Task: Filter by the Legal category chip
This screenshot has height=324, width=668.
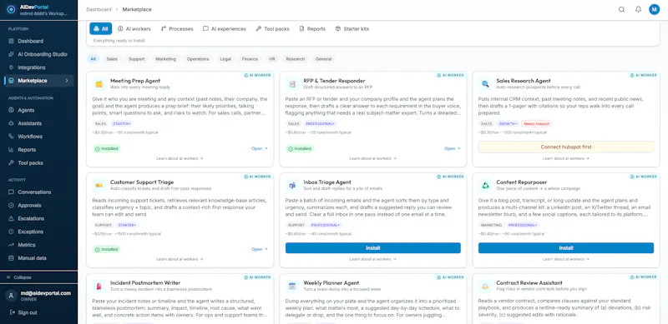Action: pyautogui.click(x=225, y=59)
